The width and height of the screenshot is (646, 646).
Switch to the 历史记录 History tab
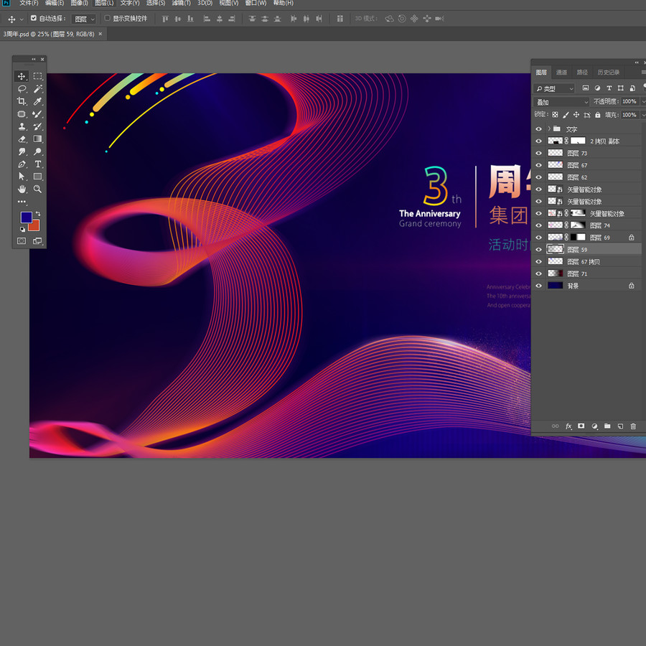(609, 72)
